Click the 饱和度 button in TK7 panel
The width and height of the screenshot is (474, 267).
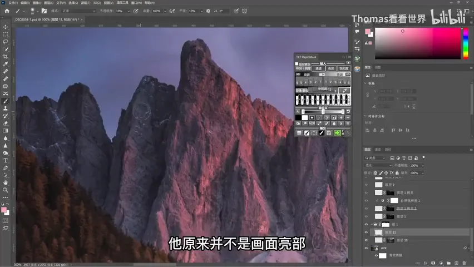tap(344, 68)
